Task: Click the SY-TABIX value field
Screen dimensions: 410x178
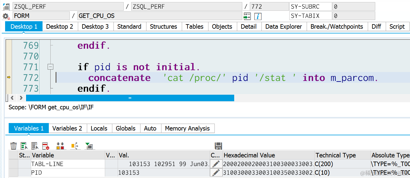Action: point(354,16)
